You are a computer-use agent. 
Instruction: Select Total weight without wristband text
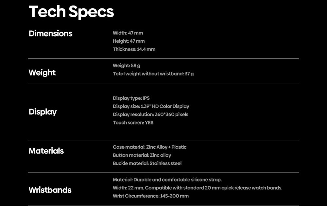pyautogui.click(x=153, y=74)
